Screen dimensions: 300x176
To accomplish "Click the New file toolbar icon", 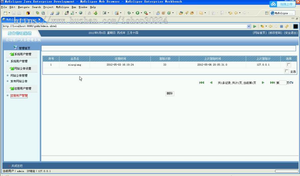I will coord(5,13).
